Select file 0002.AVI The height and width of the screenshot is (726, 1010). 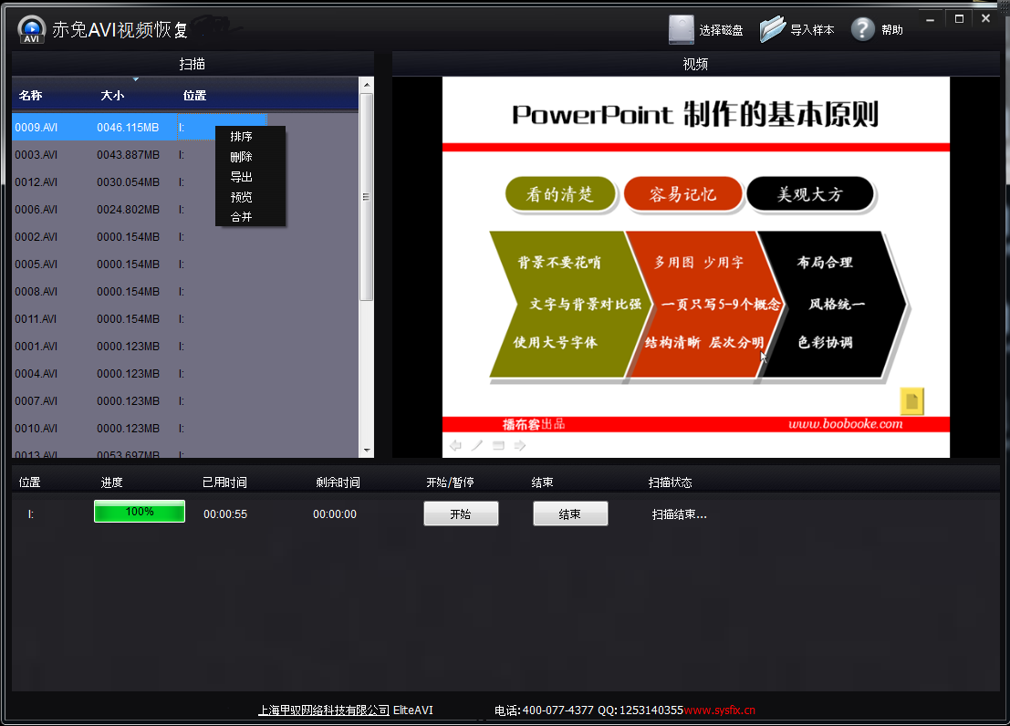[36, 237]
